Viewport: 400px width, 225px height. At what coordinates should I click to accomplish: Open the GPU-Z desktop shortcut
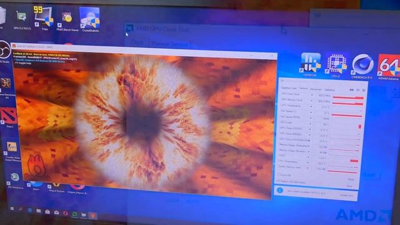pyautogui.click(x=22, y=20)
